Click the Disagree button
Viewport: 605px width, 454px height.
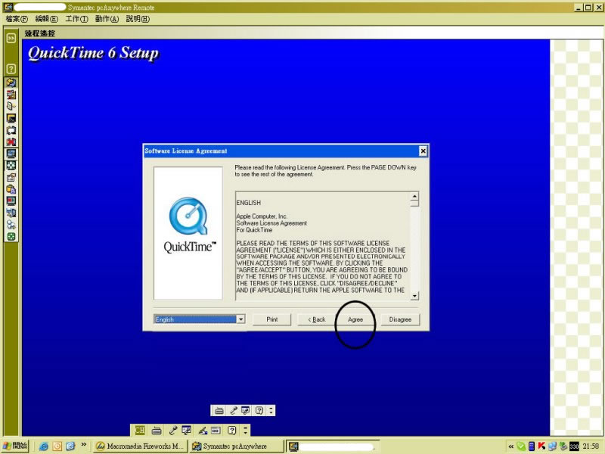point(400,319)
